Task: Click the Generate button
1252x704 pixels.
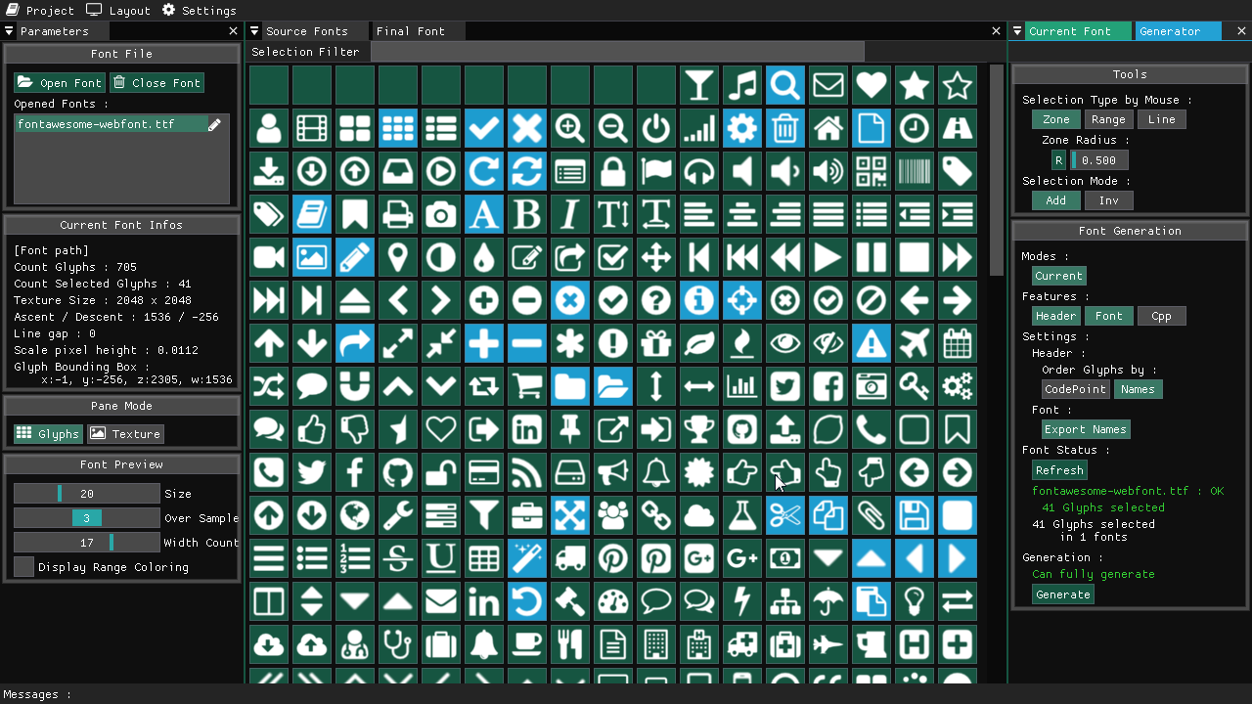Action: click(1062, 594)
